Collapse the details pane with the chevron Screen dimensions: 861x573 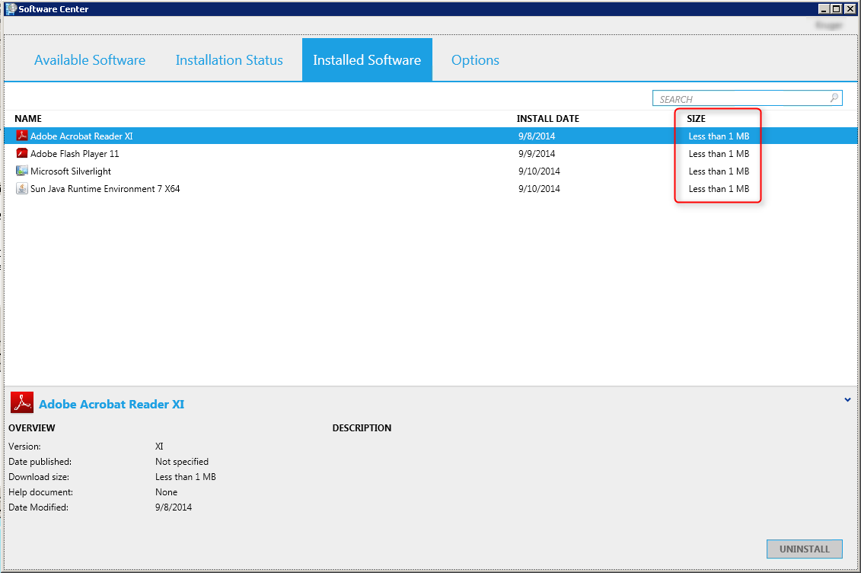[x=847, y=400]
